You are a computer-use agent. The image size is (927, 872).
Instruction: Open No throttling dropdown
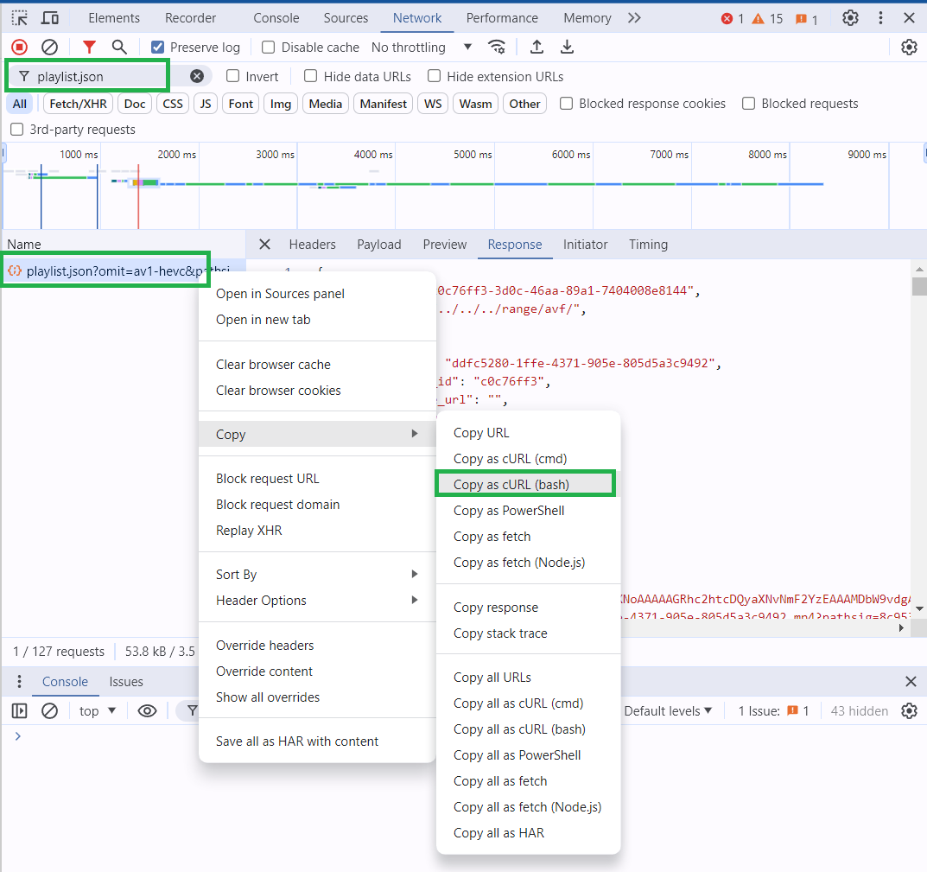pyautogui.click(x=421, y=47)
